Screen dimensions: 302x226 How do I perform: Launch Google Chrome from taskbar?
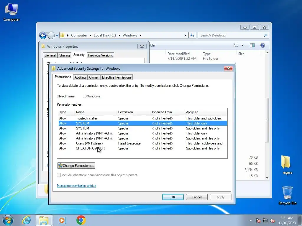pyautogui.click(x=81, y=220)
